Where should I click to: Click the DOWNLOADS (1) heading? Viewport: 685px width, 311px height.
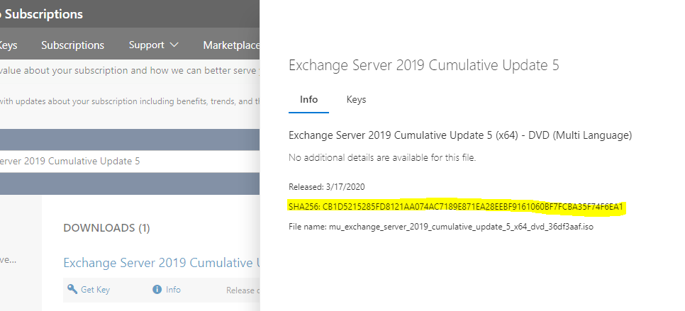106,227
